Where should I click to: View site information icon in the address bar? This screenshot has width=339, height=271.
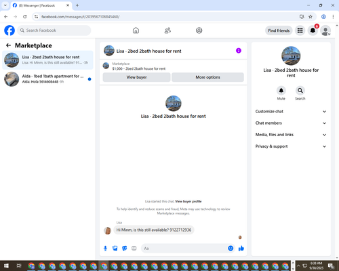pos(36,17)
